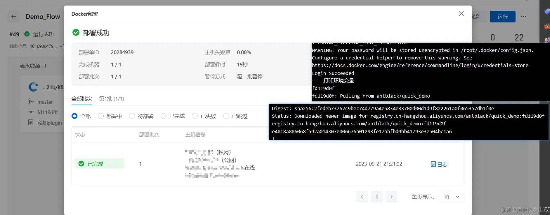
Task: Close the Docker部署 dialog
Action: click(461, 14)
